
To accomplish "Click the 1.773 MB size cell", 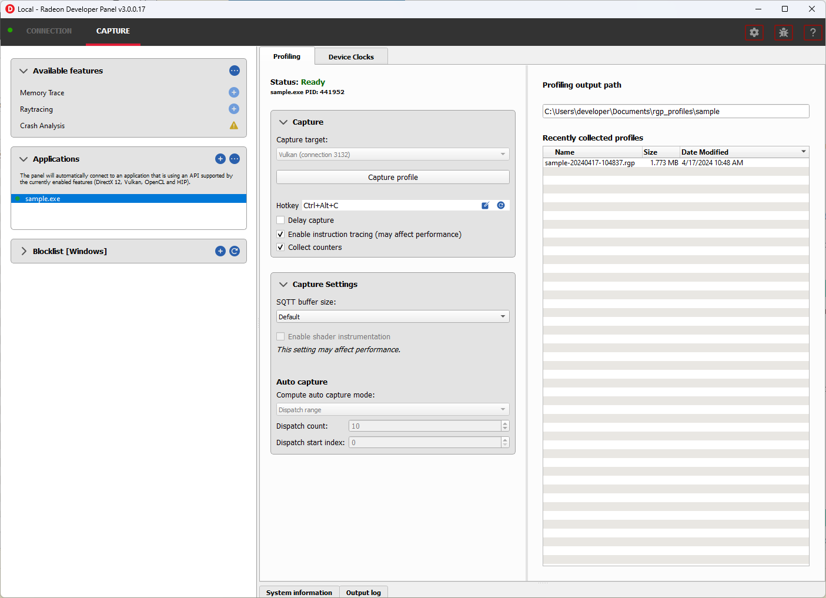I will [x=664, y=163].
